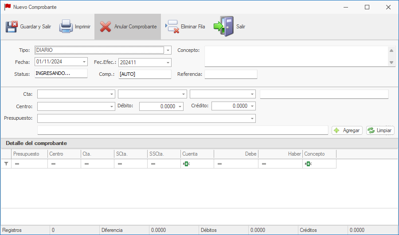Viewport: 399px width, 235px height.
Task: Click the Débitos label in status bar
Action: (209, 230)
